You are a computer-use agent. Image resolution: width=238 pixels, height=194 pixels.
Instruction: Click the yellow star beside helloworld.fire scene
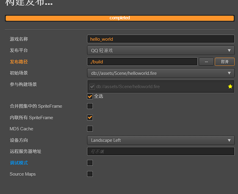coord(230,87)
